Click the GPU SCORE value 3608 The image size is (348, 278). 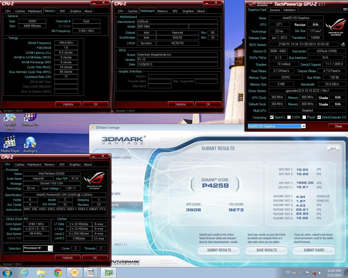point(194,210)
